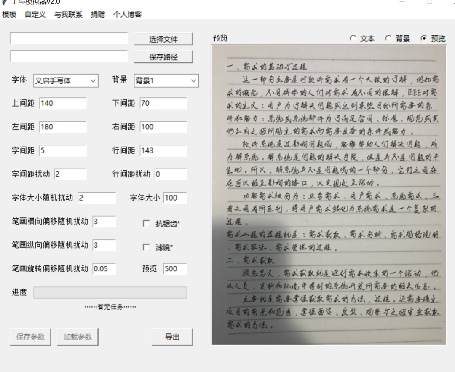455x372 pixels.
Task: Click the 笔画横向偏移随机扰动 field
Action: click(x=104, y=222)
